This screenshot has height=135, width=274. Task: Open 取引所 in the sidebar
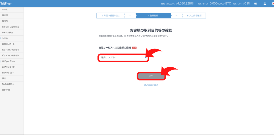tap(12, 21)
